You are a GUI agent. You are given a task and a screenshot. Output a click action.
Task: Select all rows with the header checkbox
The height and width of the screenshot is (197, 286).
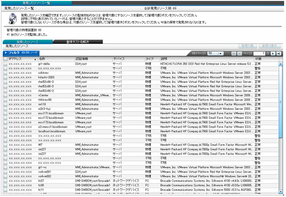[x=6, y=59]
